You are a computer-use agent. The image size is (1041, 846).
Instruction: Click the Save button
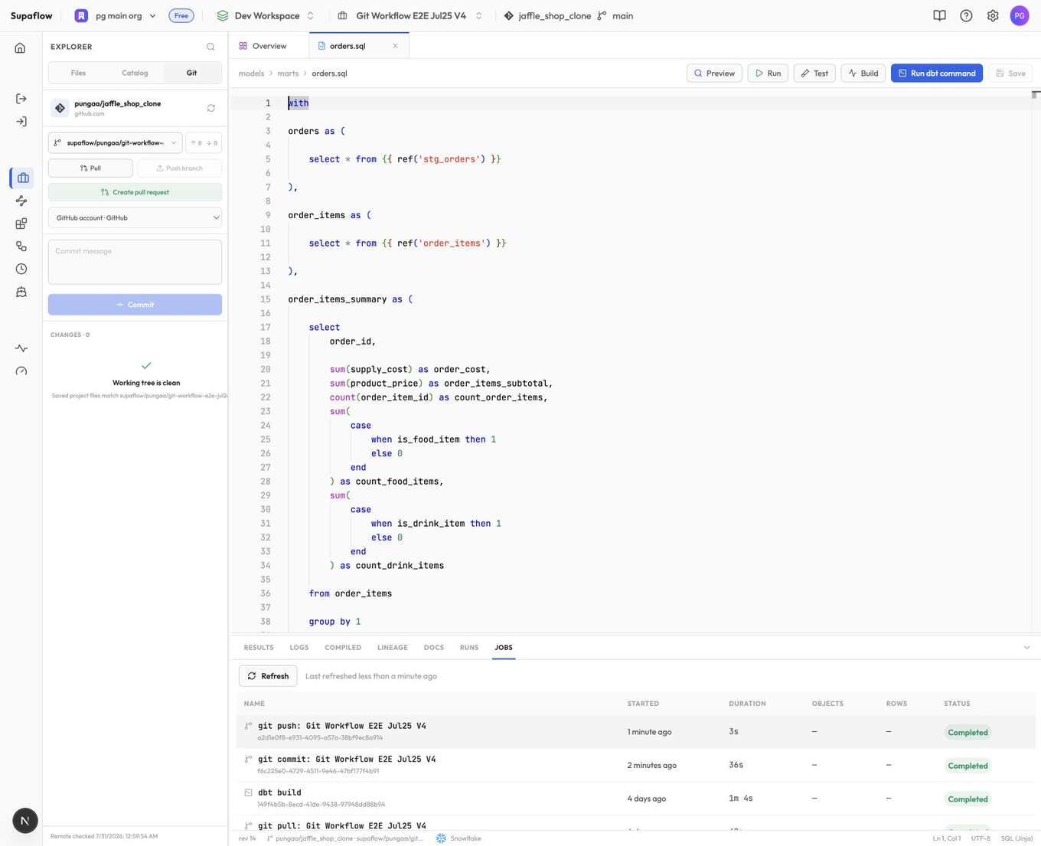pyautogui.click(x=1010, y=73)
